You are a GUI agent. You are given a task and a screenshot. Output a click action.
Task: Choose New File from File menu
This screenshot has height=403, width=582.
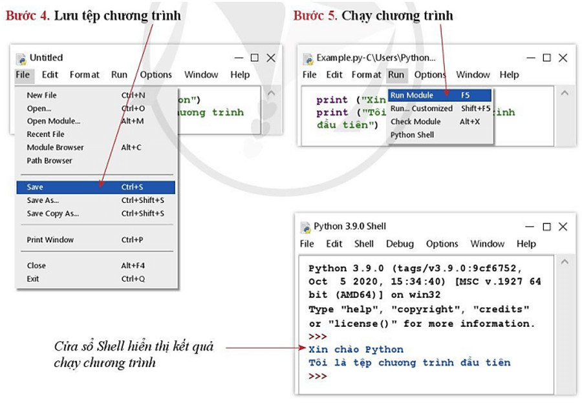[x=96, y=96]
